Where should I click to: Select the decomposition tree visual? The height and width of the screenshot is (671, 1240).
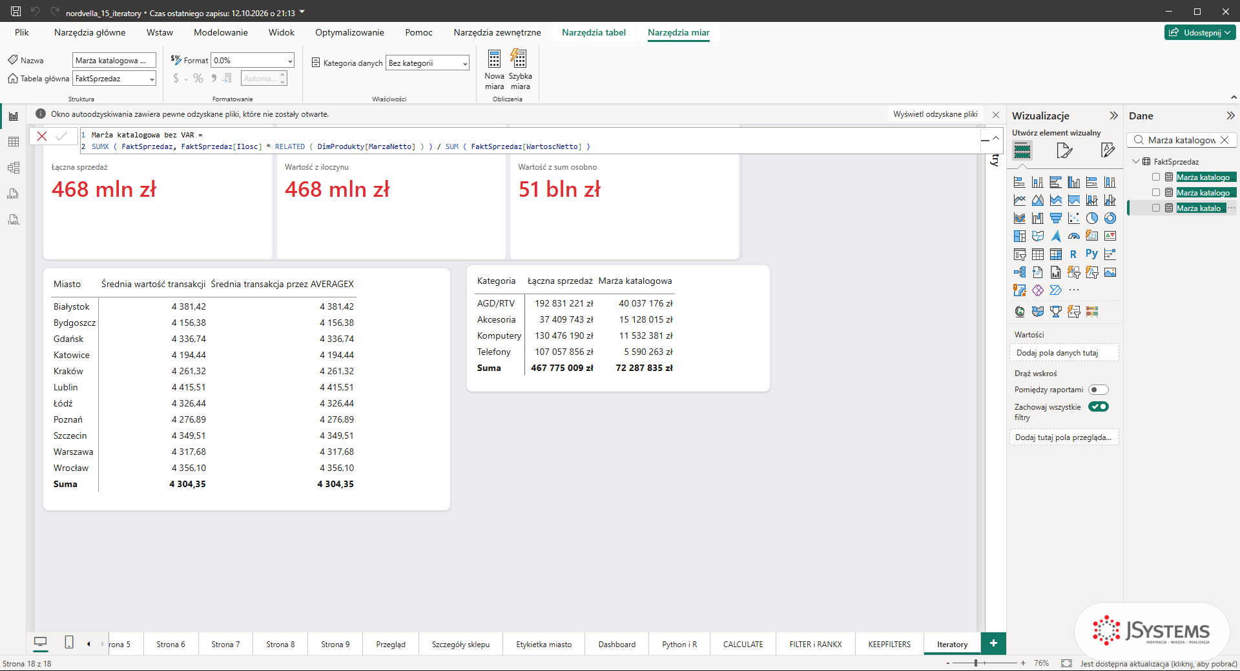1019,272
